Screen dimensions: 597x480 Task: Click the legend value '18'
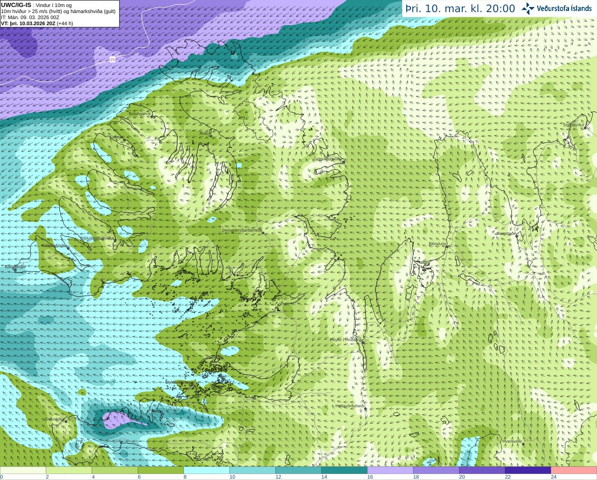click(x=416, y=477)
